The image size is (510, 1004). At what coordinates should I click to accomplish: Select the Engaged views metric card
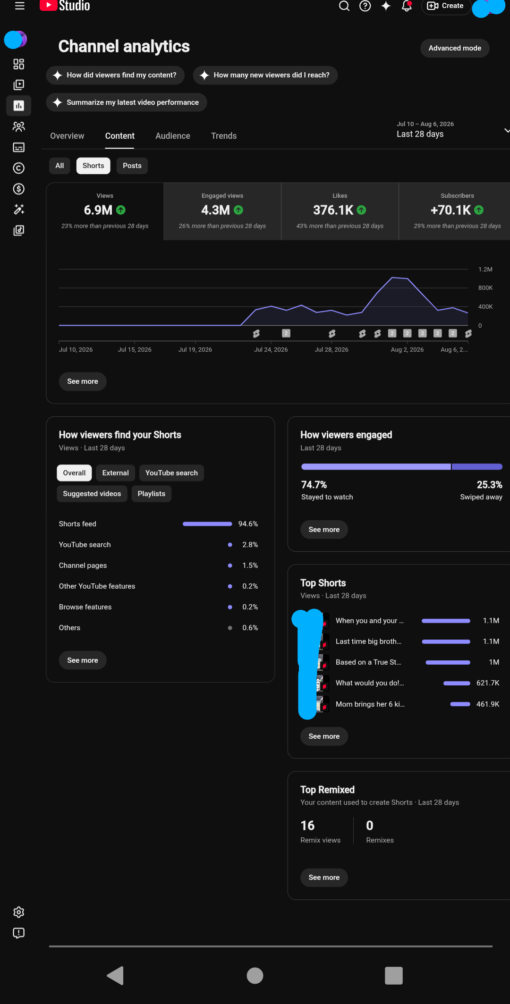[x=222, y=211]
